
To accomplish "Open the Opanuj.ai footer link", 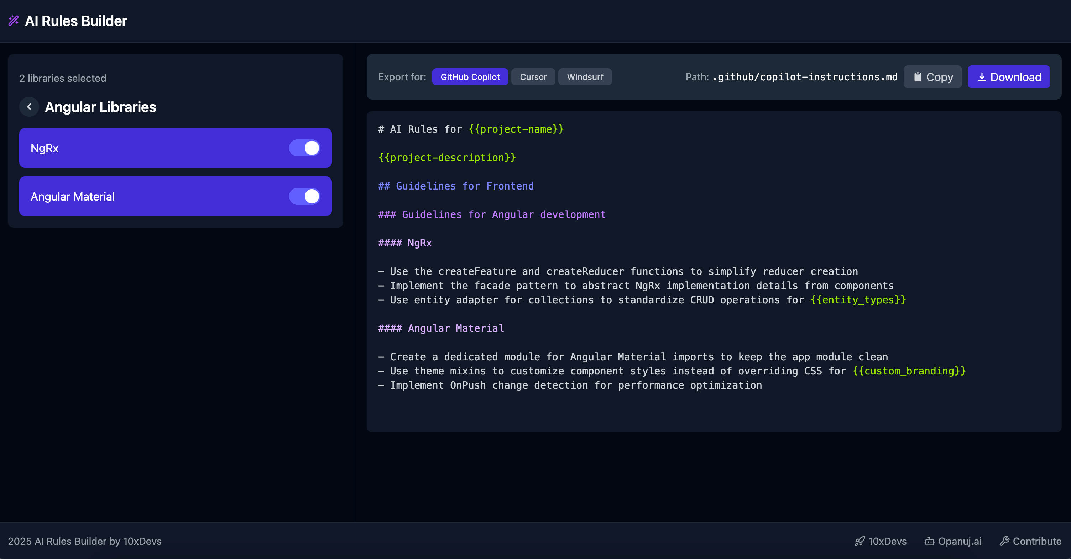I will 959,541.
